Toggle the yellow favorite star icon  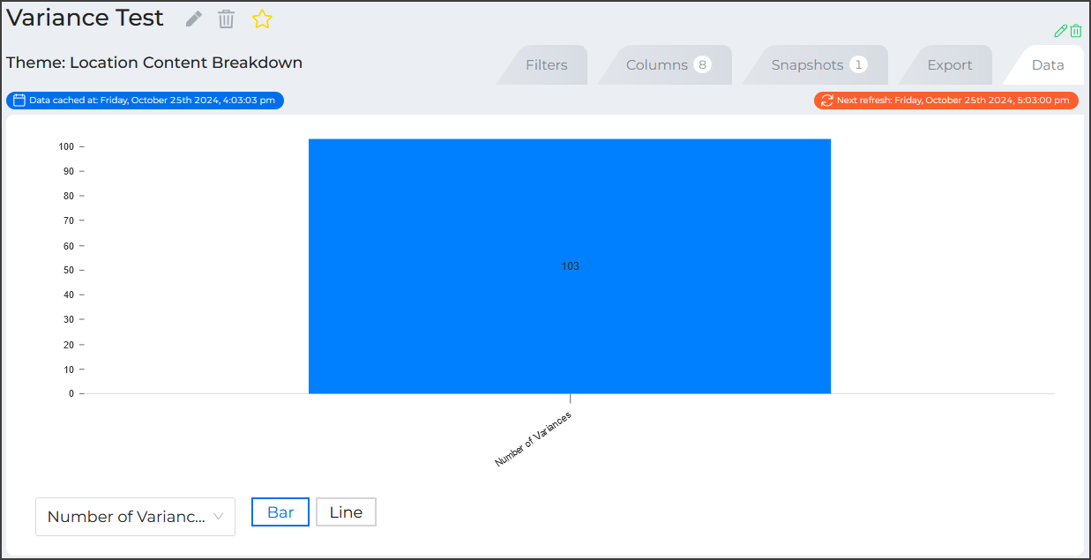tap(262, 19)
